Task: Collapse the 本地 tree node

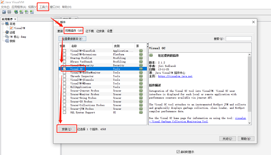Action: 3,24
